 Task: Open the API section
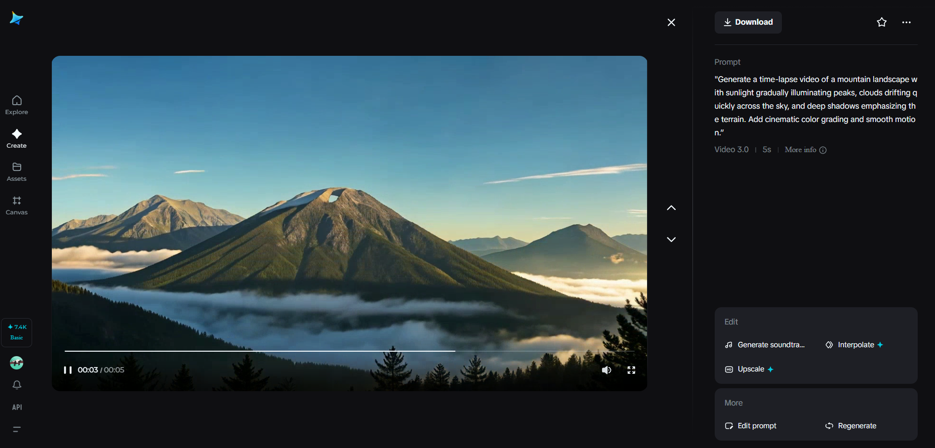[x=16, y=407]
